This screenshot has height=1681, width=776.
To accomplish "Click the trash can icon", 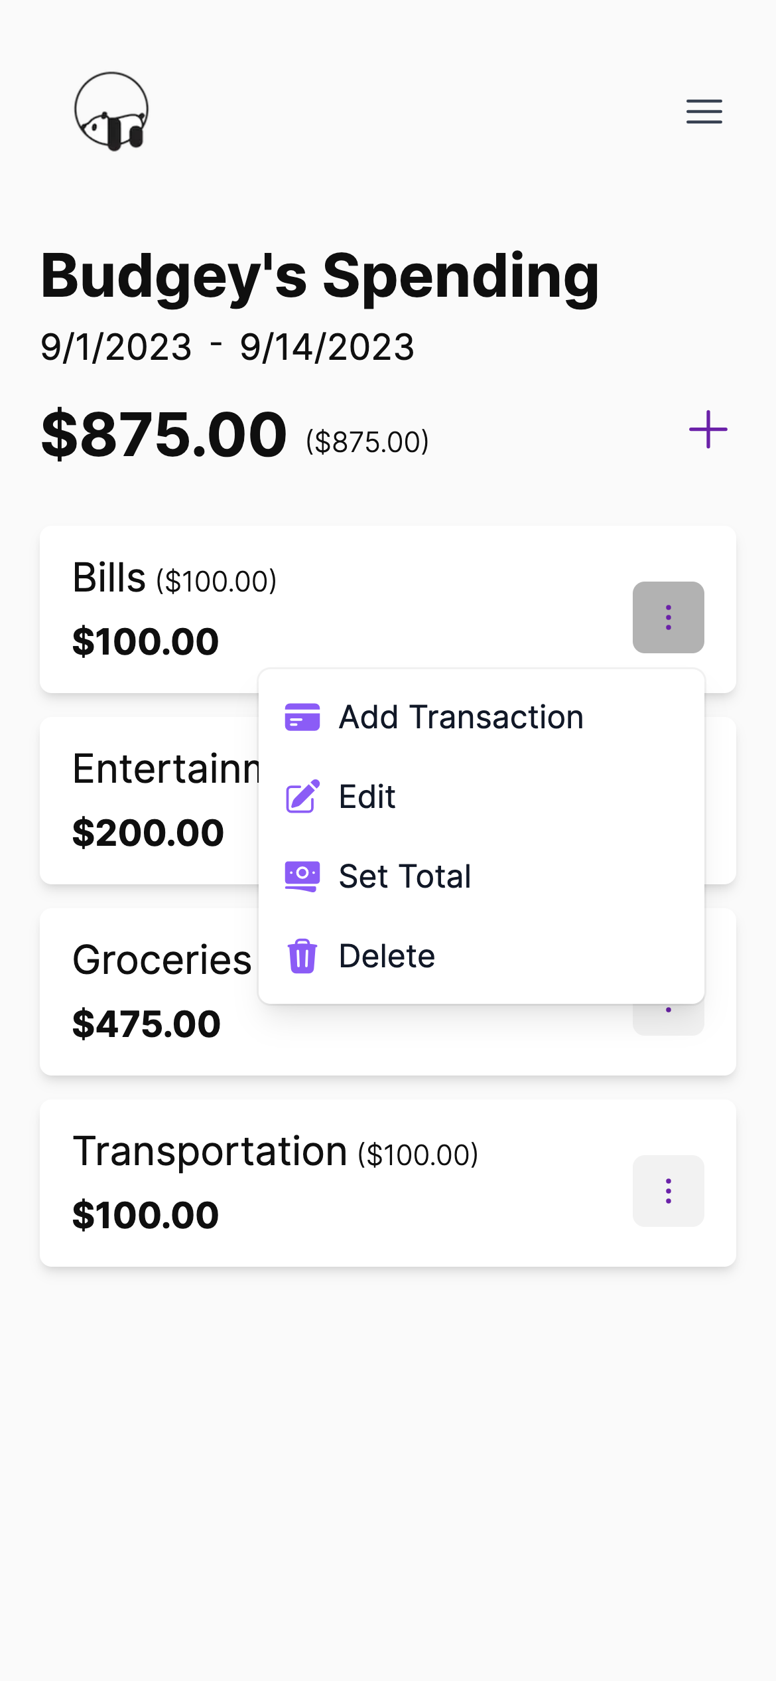I will [302, 956].
